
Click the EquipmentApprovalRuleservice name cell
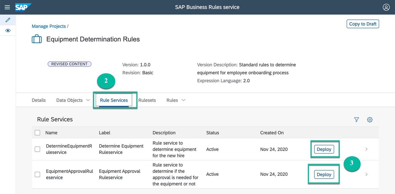click(70, 174)
